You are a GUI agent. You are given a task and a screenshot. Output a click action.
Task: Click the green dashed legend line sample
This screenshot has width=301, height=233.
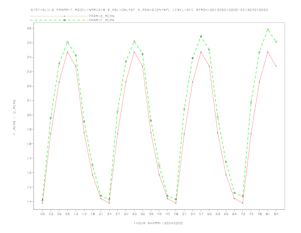coord(59,20)
